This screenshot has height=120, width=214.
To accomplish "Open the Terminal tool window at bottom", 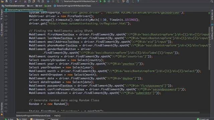I will 53,119.
